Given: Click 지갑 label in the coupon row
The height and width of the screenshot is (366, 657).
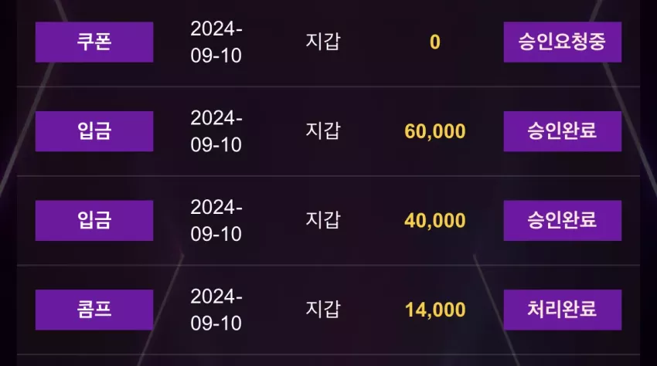Looking at the screenshot, I should pyautogui.click(x=323, y=42).
